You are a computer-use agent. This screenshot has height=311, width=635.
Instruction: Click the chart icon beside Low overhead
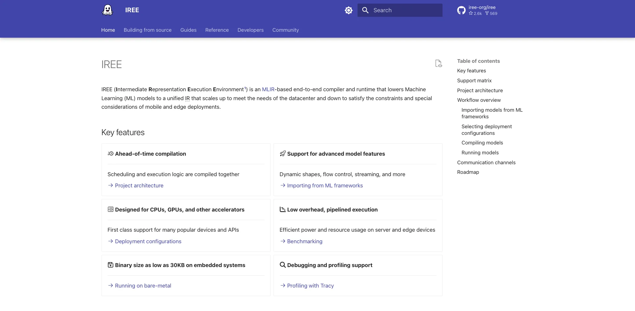[x=283, y=210]
